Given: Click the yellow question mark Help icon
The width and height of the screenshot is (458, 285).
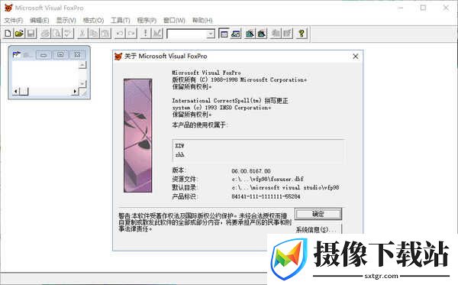Looking at the screenshot, I should [x=302, y=34].
